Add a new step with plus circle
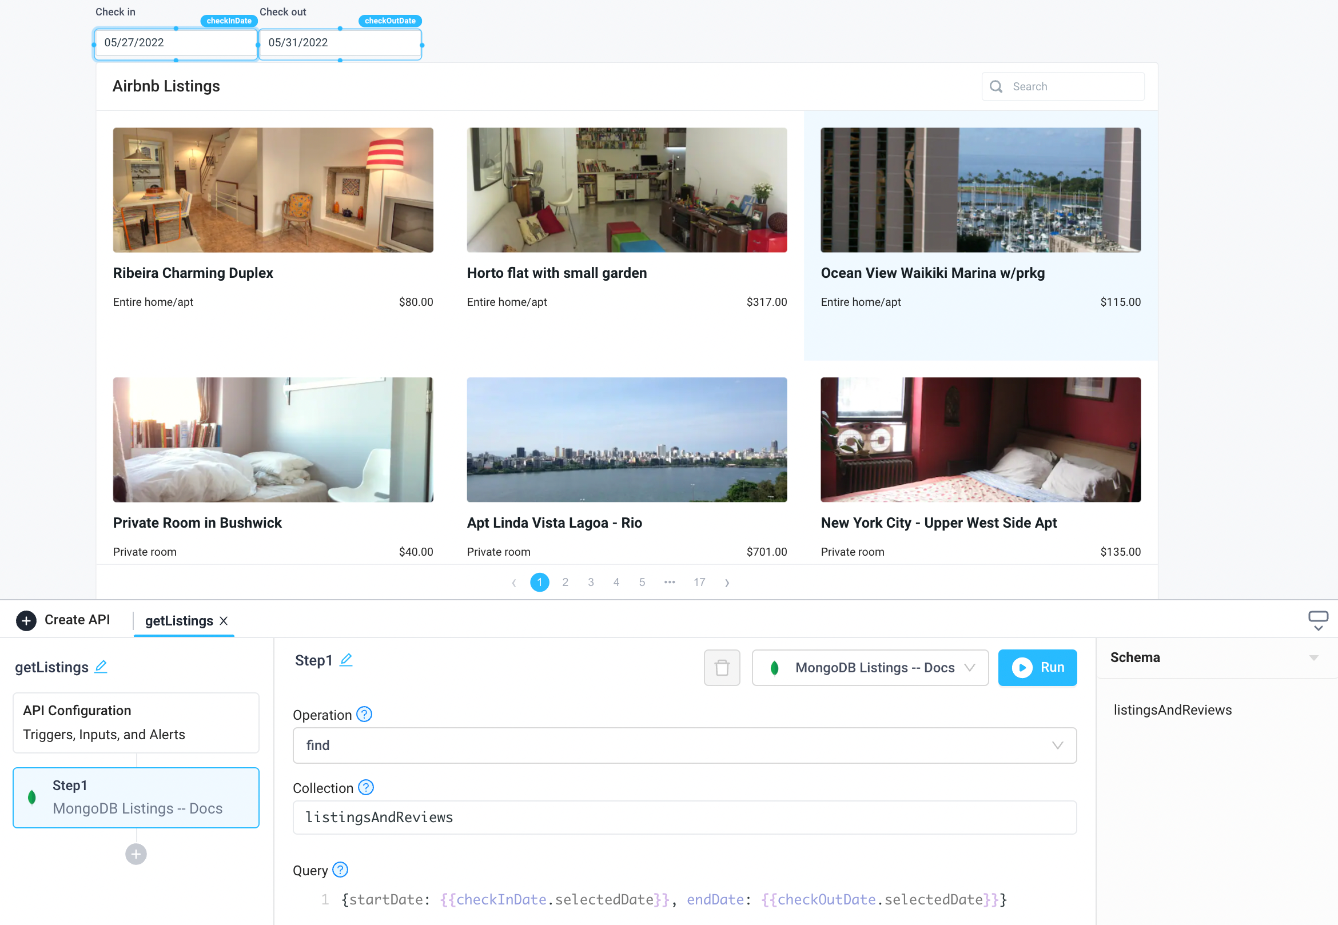The width and height of the screenshot is (1338, 925). [136, 854]
